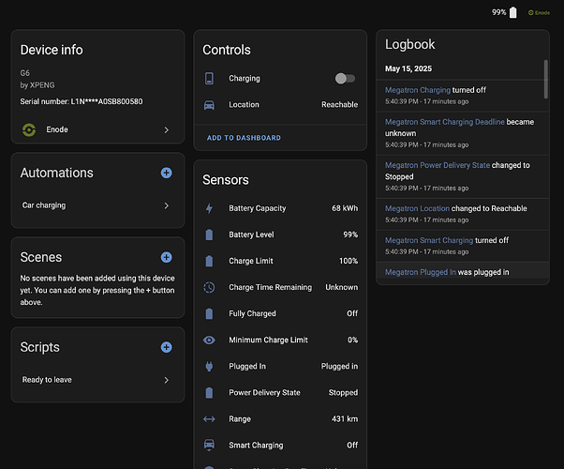The height and width of the screenshot is (469, 564).
Task: Click the G6 model name
Action: (24, 73)
